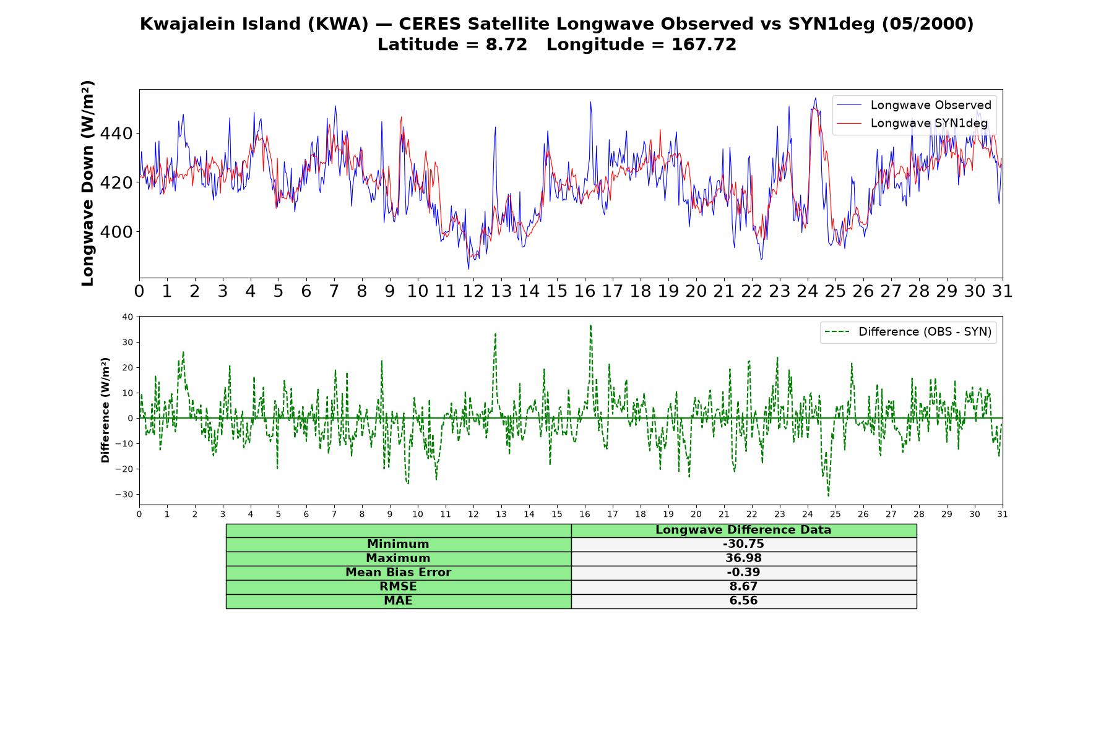Select the red legend line swatch
Screen dimensions: 1114x742
(x=848, y=123)
